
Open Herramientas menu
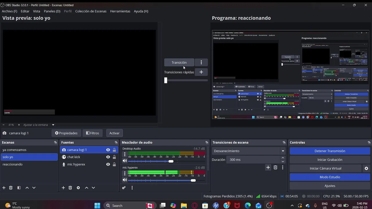point(120,11)
